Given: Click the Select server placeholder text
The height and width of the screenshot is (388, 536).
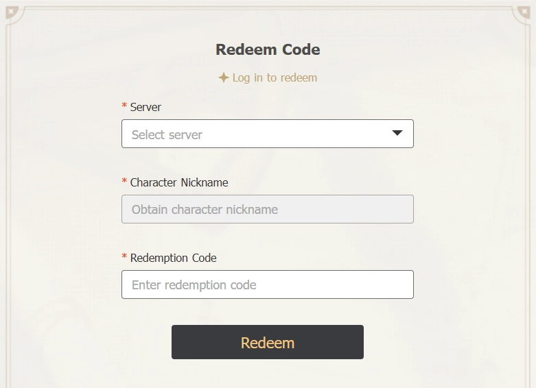Looking at the screenshot, I should (167, 135).
